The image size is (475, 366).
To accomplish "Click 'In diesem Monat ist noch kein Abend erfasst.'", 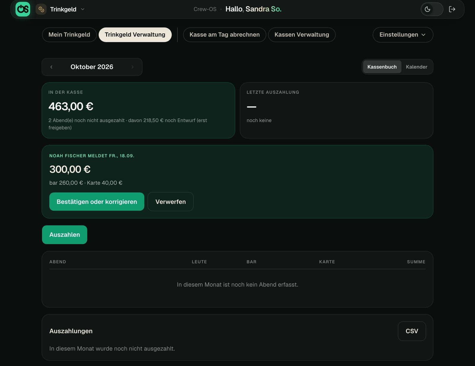I will (x=237, y=285).
